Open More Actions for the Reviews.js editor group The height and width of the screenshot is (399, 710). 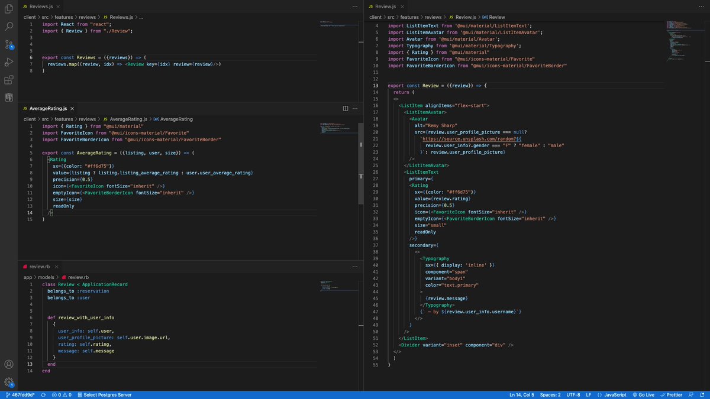pos(355,5)
